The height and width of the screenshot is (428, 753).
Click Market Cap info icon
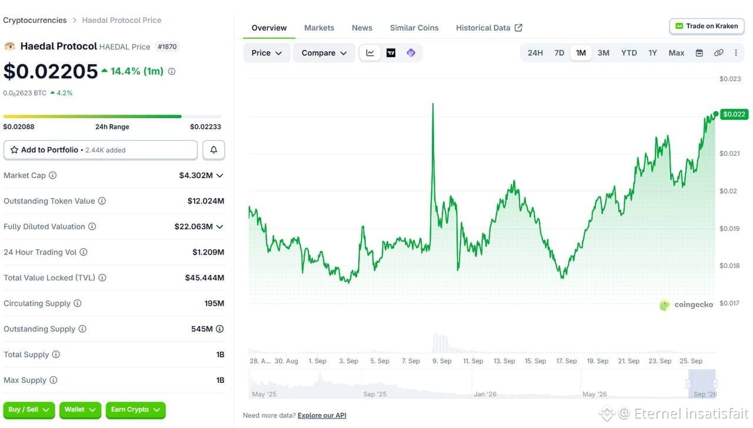tap(52, 175)
